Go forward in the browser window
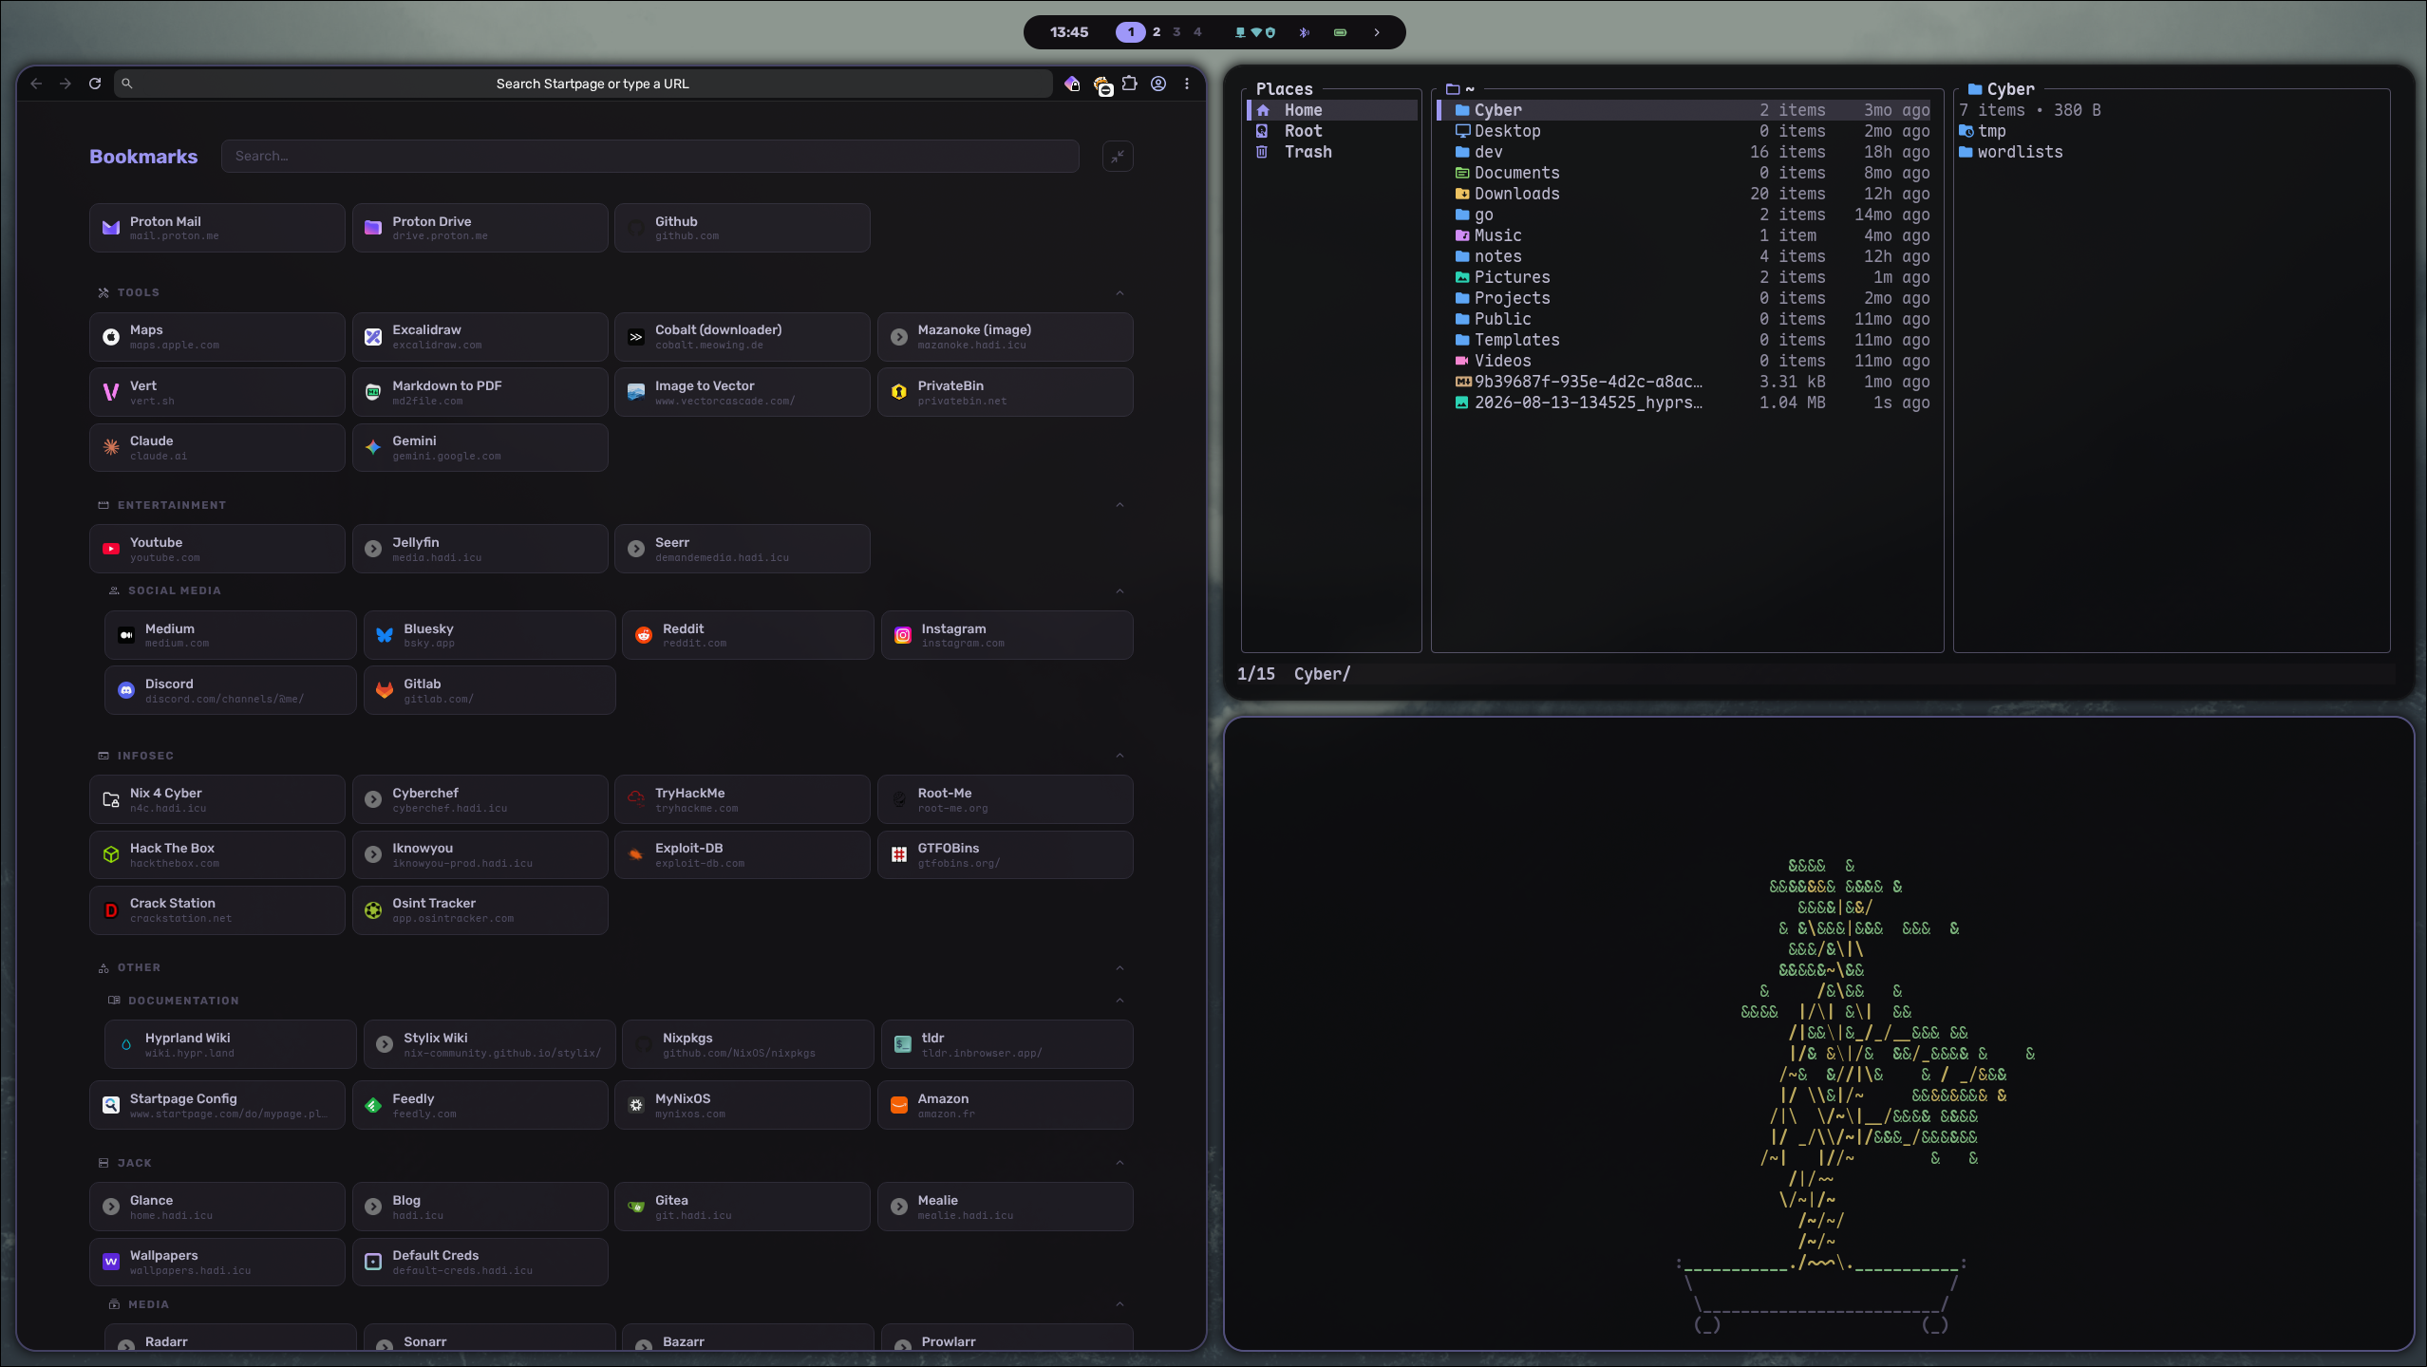The image size is (2427, 1367). pos(66,84)
